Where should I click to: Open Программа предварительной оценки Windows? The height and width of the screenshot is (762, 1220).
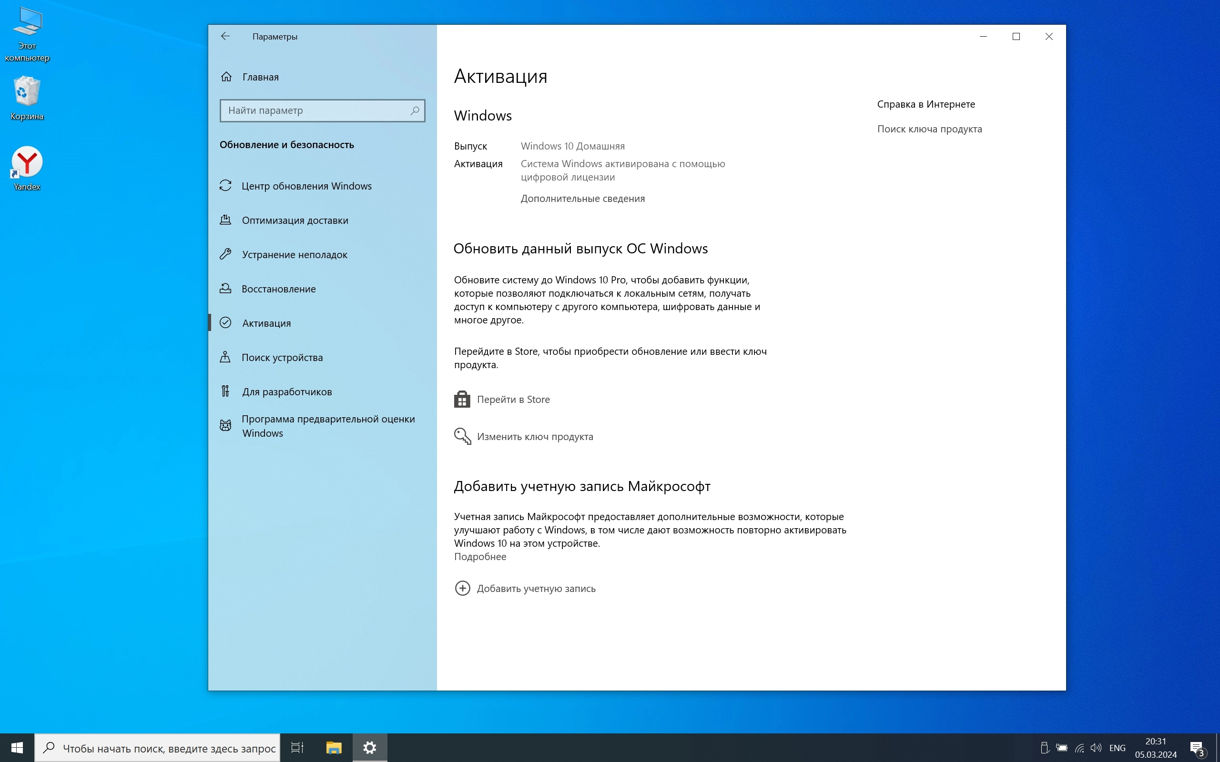coord(328,426)
